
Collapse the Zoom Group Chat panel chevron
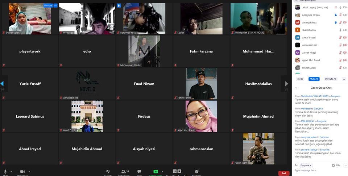coord(296,88)
